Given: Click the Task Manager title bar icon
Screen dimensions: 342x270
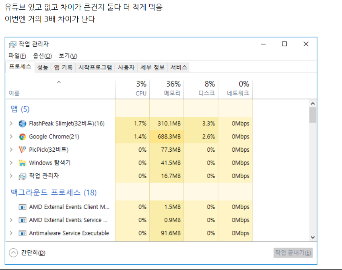Looking at the screenshot, I should tap(12, 44).
